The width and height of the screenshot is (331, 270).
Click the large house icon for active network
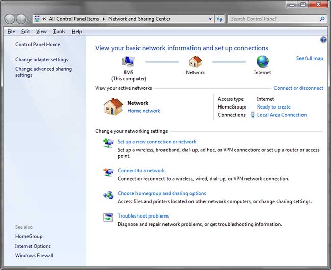113,106
